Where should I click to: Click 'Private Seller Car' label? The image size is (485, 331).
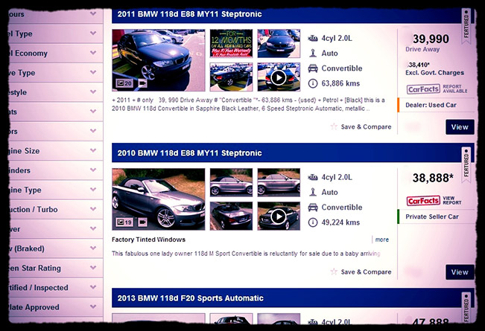point(432,216)
